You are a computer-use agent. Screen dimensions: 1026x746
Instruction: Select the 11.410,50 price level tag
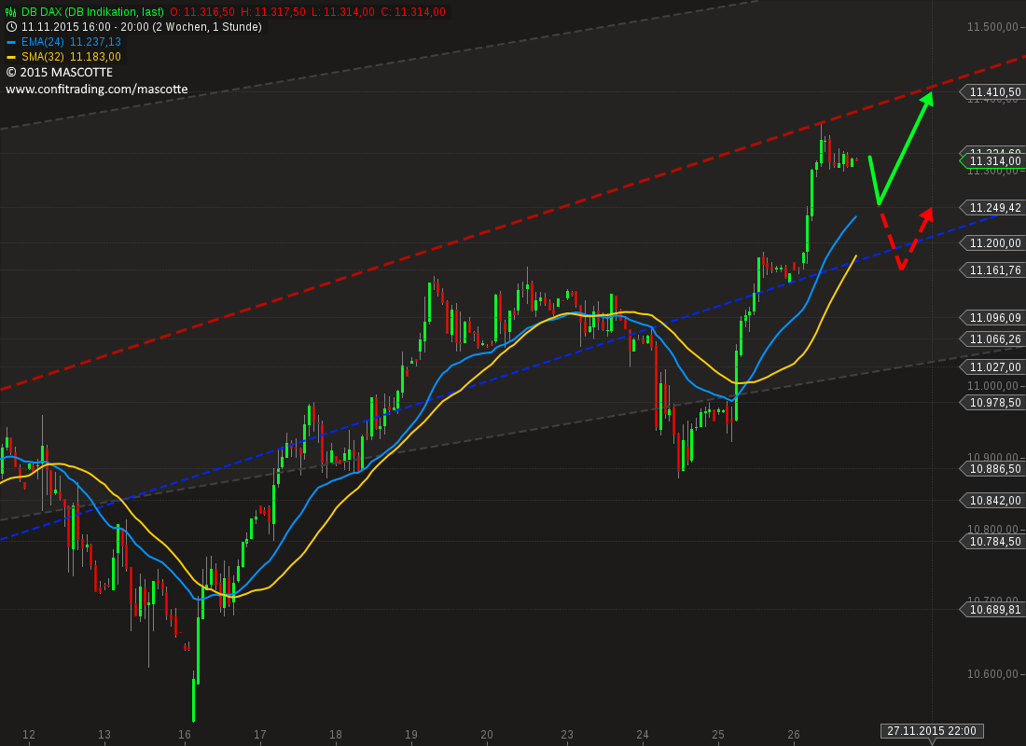[x=993, y=92]
